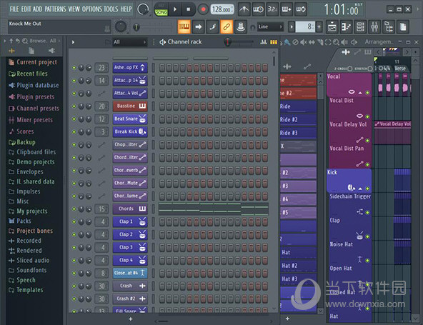Click the Stop button

pos(189,9)
